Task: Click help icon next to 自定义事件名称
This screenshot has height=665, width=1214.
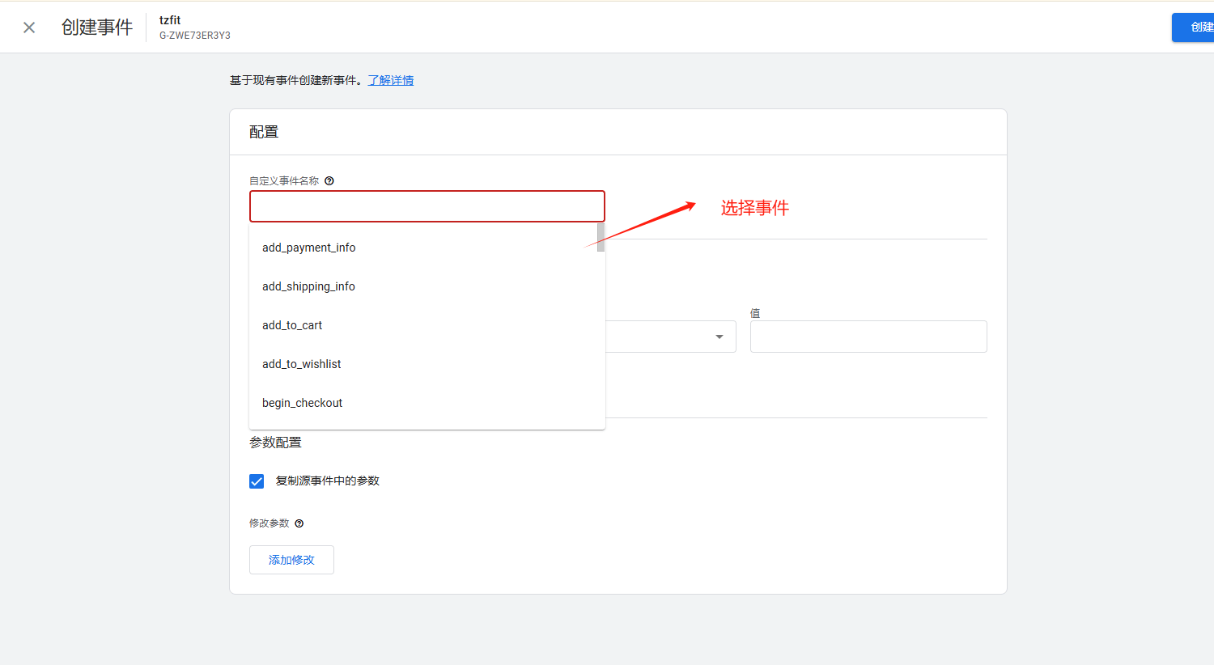Action: (x=329, y=181)
